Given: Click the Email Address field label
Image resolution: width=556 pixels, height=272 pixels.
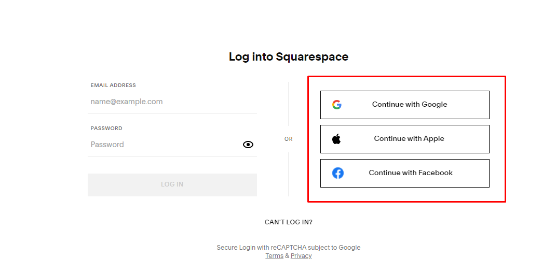Looking at the screenshot, I should pyautogui.click(x=113, y=85).
